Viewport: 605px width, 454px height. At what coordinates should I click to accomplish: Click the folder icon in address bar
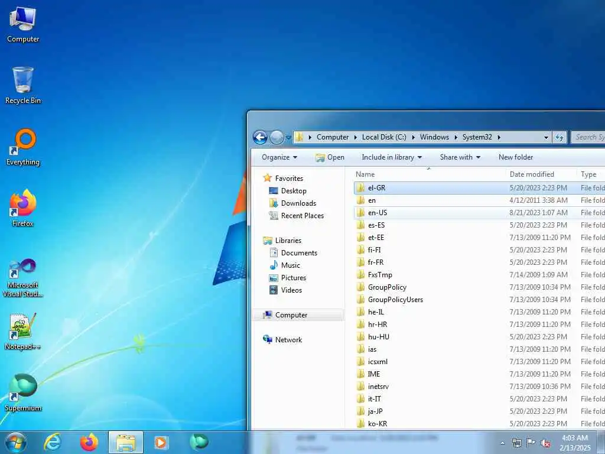[300, 137]
